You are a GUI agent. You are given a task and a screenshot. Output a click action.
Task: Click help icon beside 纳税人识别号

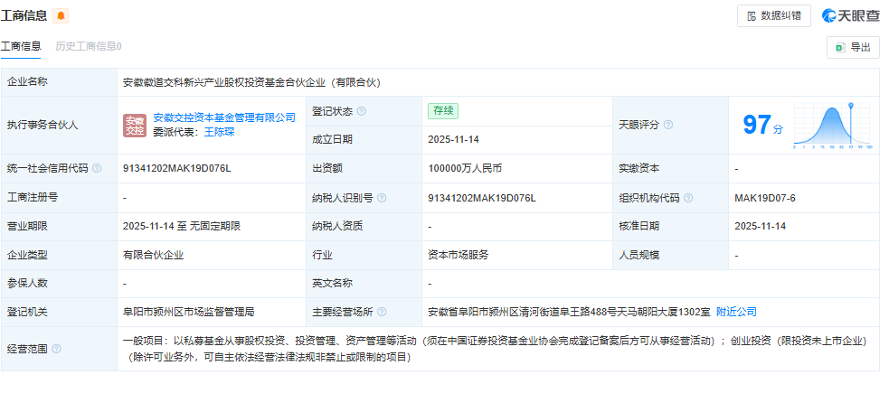coord(381,198)
